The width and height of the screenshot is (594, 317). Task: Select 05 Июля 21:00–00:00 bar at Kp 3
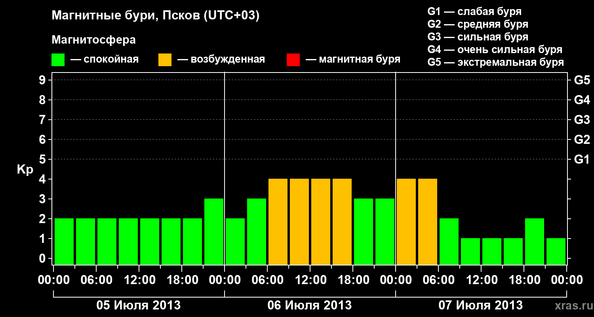click(214, 231)
